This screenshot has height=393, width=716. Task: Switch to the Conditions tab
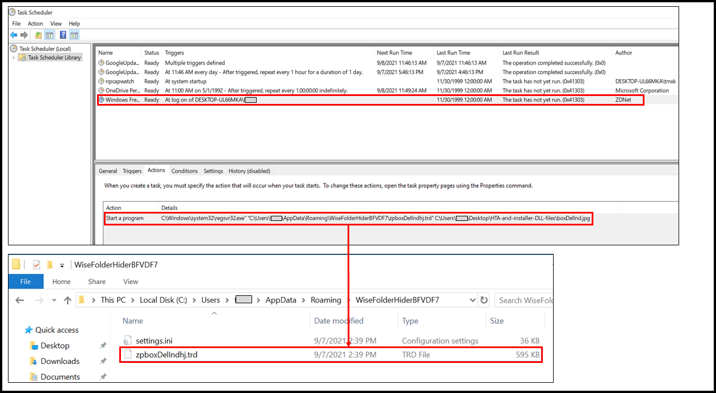(185, 171)
